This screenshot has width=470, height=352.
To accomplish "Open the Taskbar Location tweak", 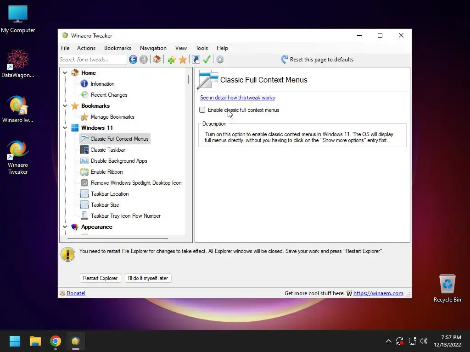I will [110, 194].
